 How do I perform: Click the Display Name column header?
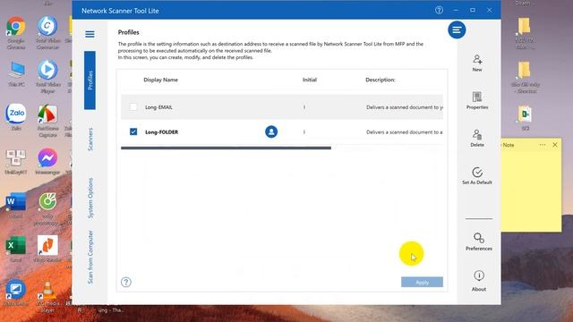tap(161, 80)
